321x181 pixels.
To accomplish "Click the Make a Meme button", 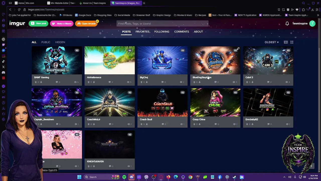I will click(62, 23).
